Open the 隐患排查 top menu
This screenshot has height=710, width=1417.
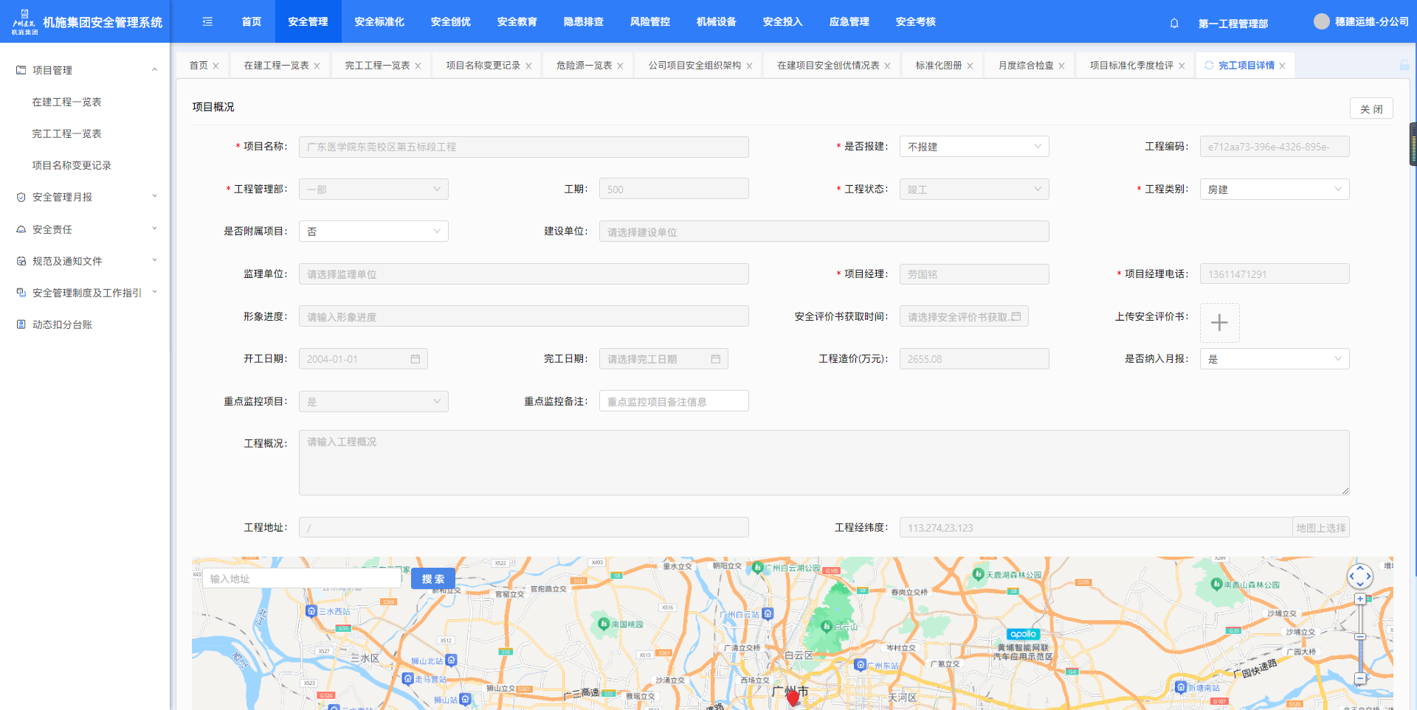pyautogui.click(x=583, y=21)
